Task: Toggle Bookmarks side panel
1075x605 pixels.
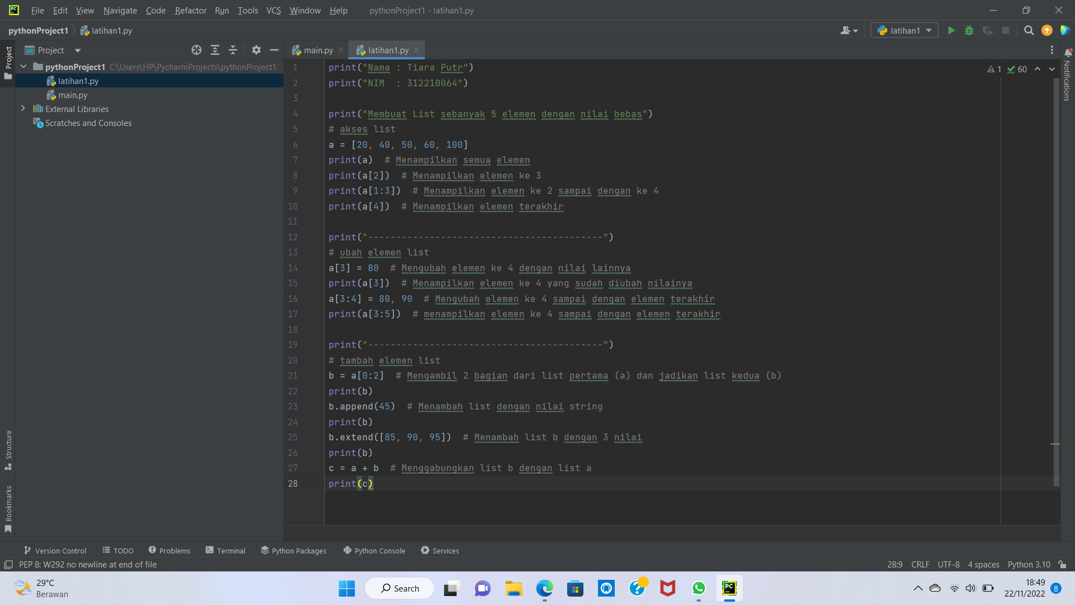Action: click(x=8, y=509)
